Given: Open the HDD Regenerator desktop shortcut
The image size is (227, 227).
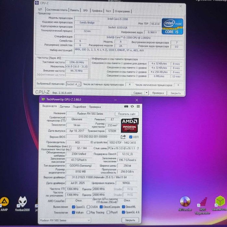Looking at the screenshot, I should point(202,206).
